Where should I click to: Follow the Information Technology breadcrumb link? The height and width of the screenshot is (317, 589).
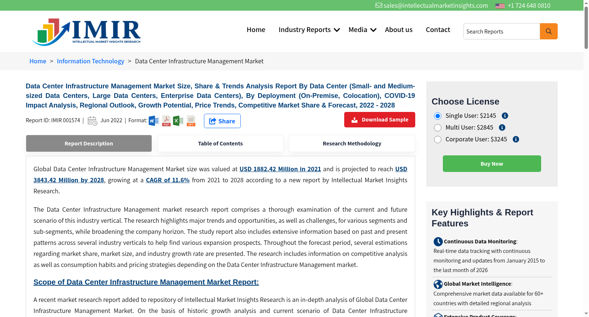coord(91,61)
